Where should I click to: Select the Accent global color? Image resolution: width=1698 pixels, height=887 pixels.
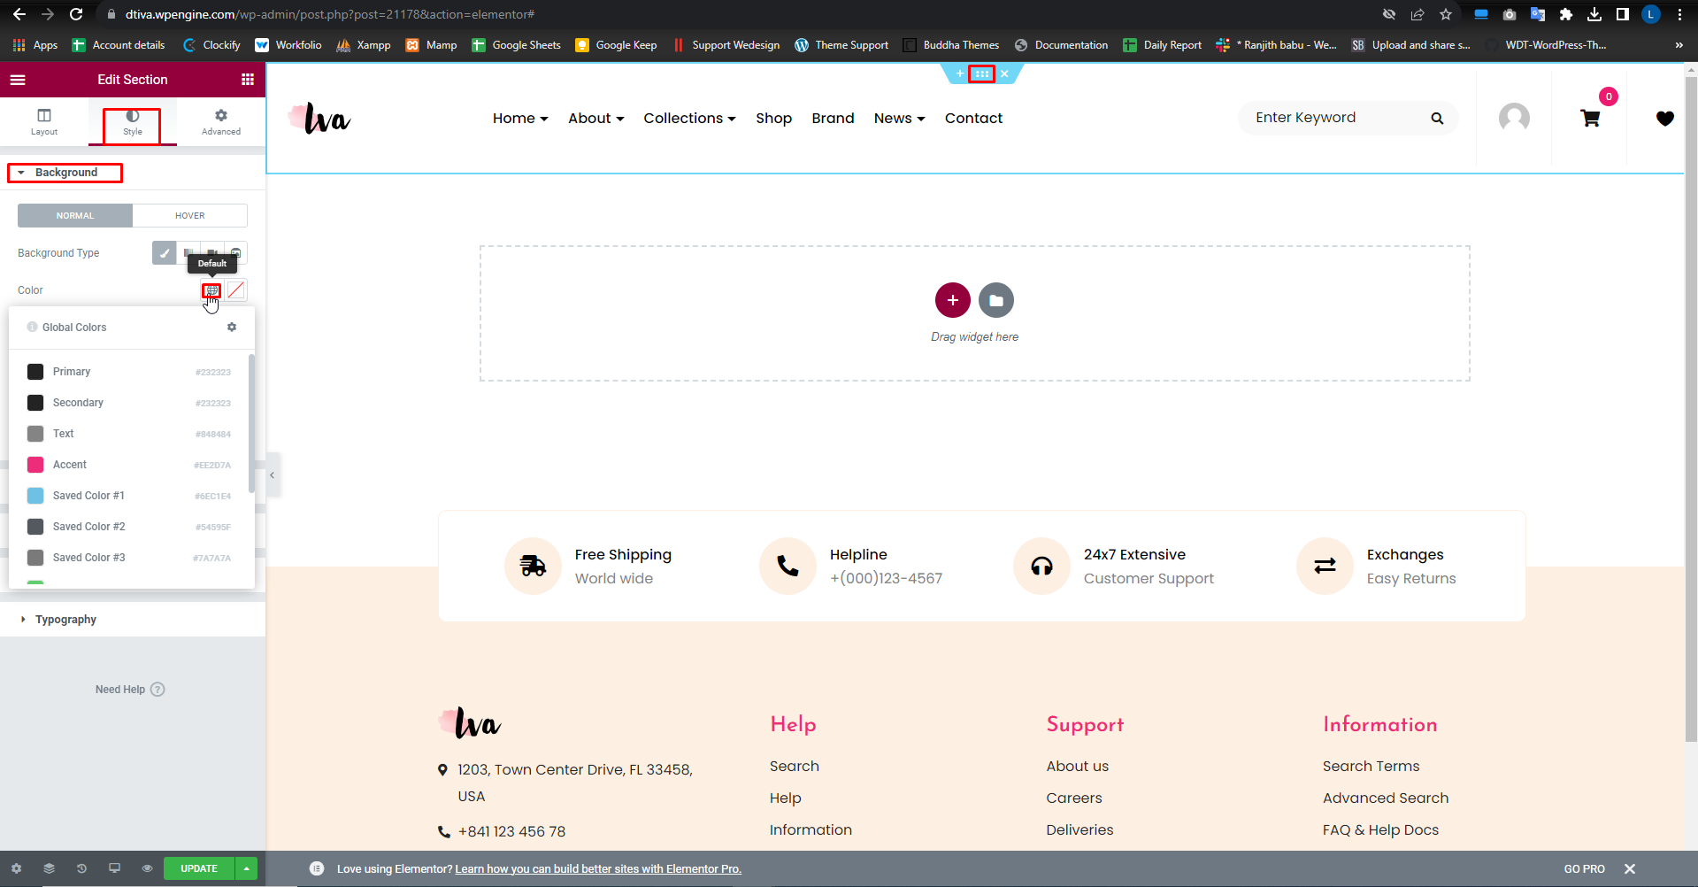click(129, 465)
